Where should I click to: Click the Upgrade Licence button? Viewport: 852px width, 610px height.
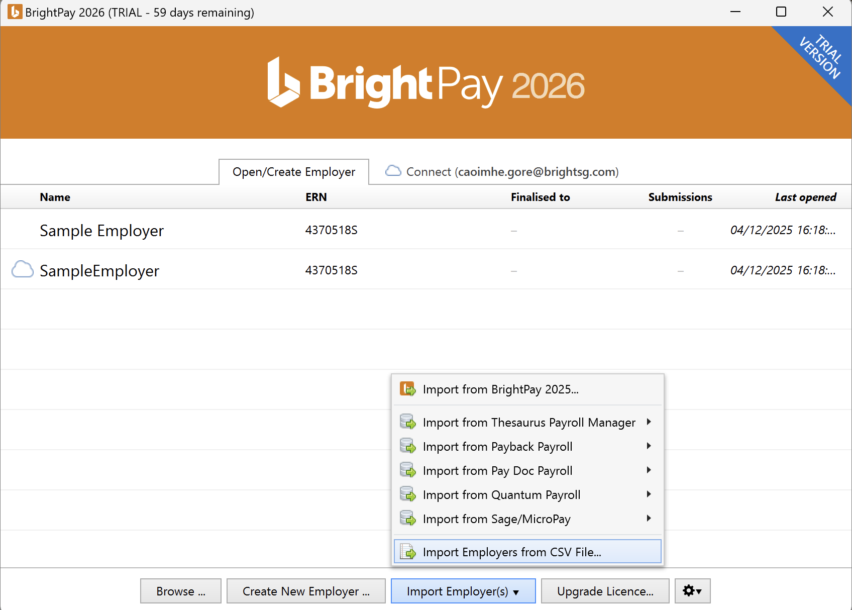(605, 591)
